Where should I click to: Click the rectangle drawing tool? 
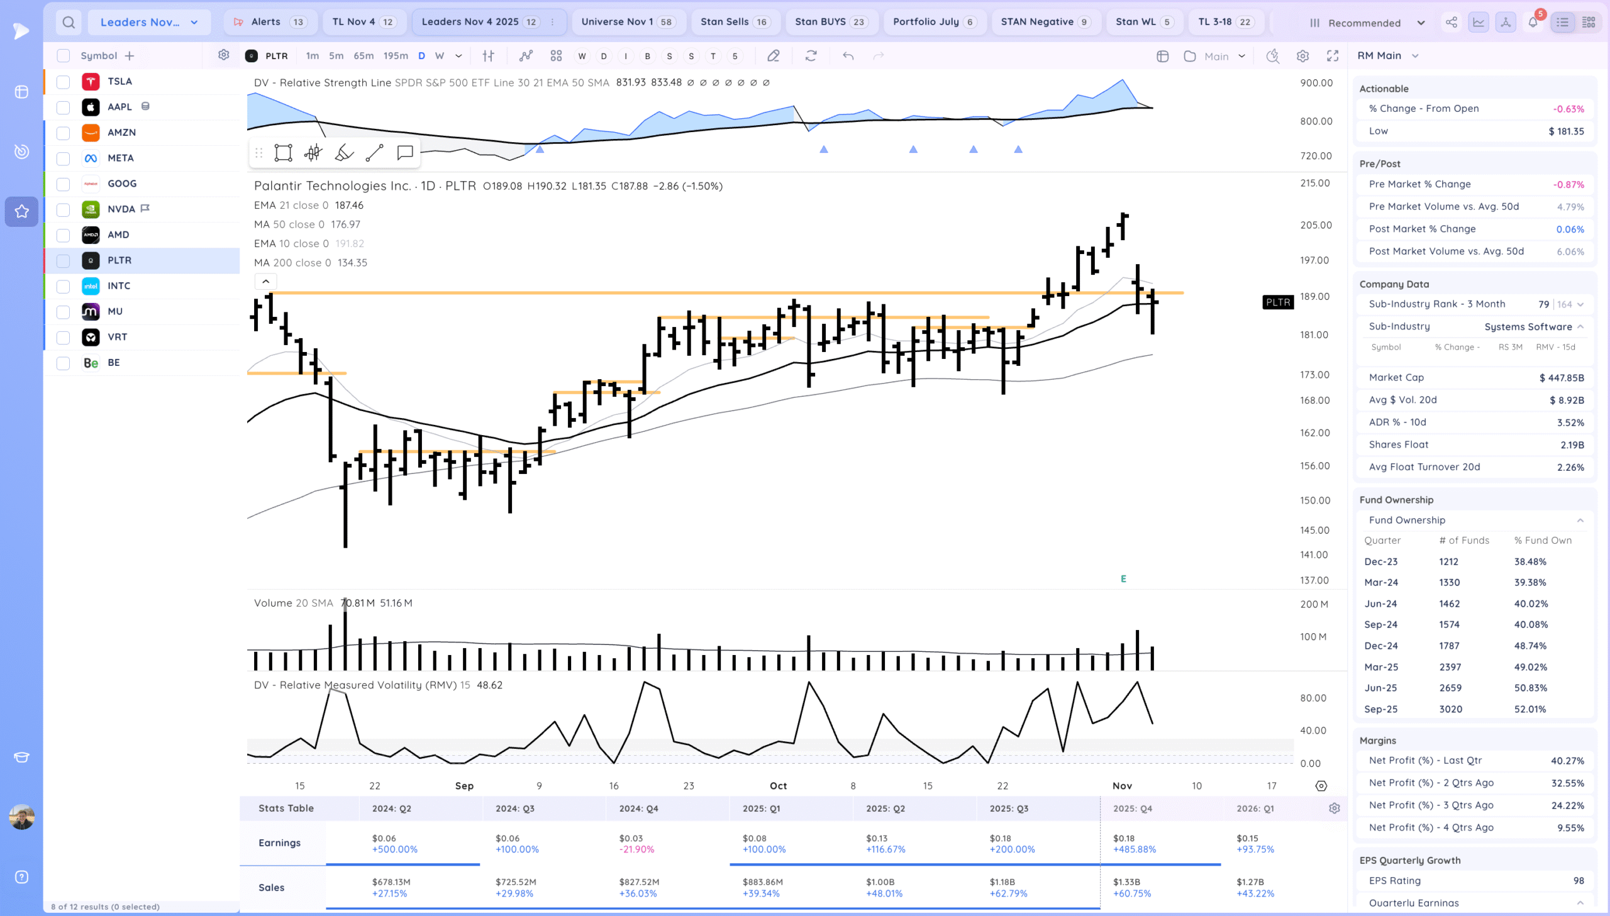[283, 153]
